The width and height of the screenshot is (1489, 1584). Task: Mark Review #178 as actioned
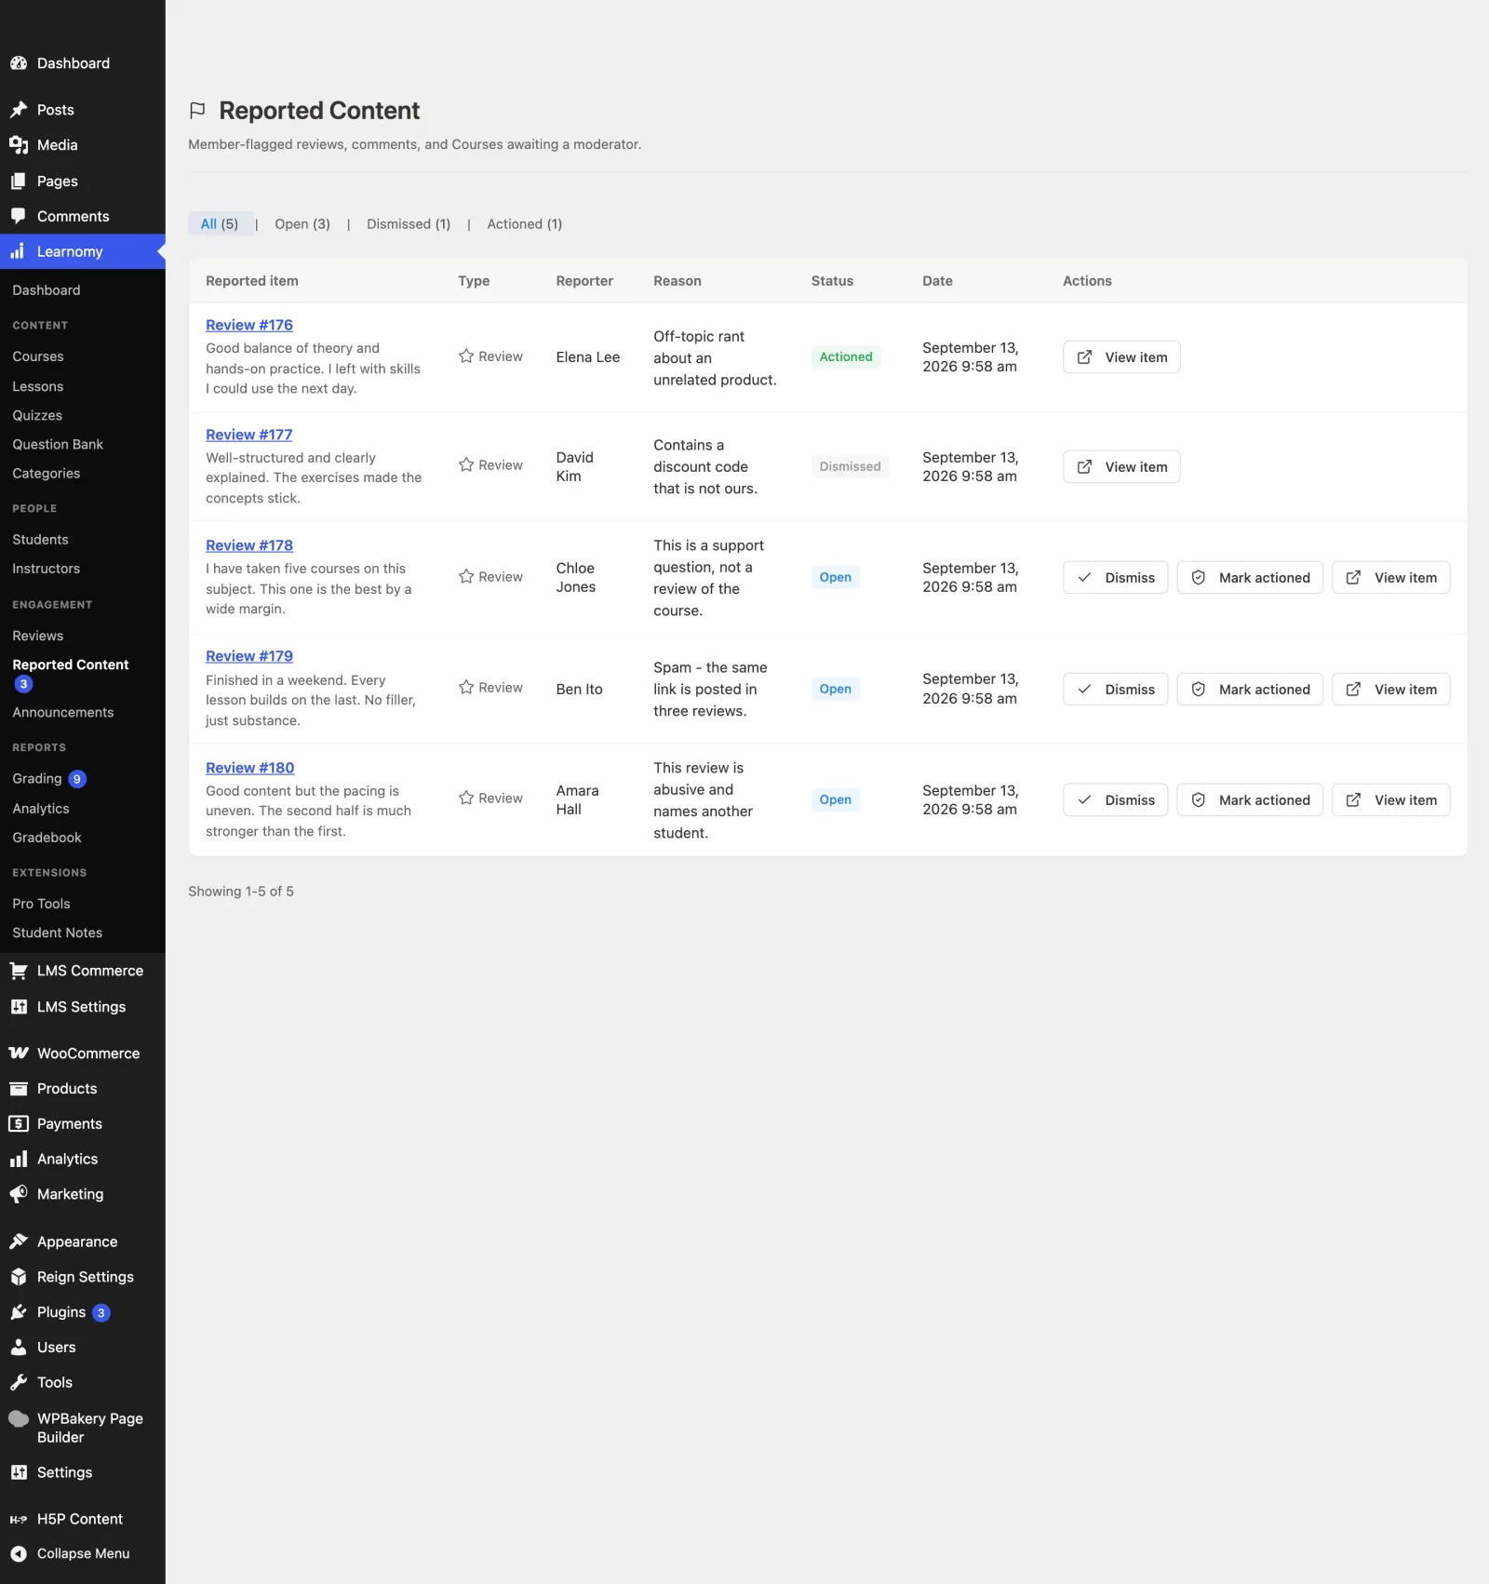coord(1250,578)
